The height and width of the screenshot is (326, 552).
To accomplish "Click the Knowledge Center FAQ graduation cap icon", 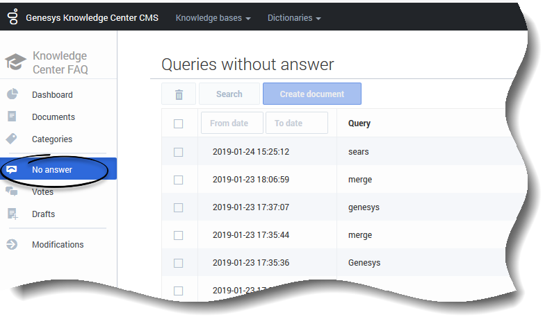I will [15, 62].
